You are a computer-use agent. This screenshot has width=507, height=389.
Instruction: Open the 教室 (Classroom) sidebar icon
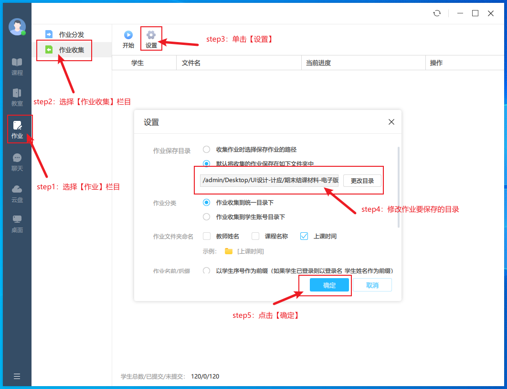click(17, 97)
